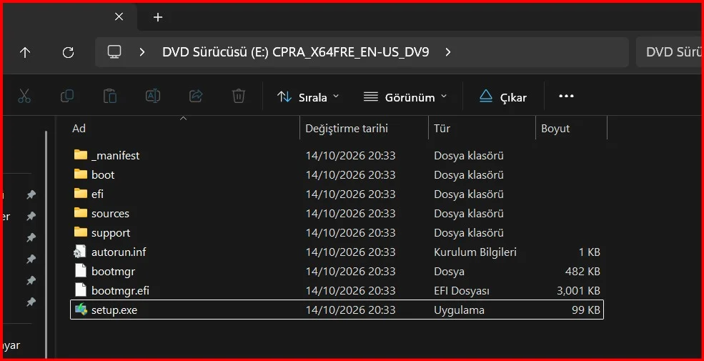Select the efi folder
The height and width of the screenshot is (361, 704).
coord(337,194)
